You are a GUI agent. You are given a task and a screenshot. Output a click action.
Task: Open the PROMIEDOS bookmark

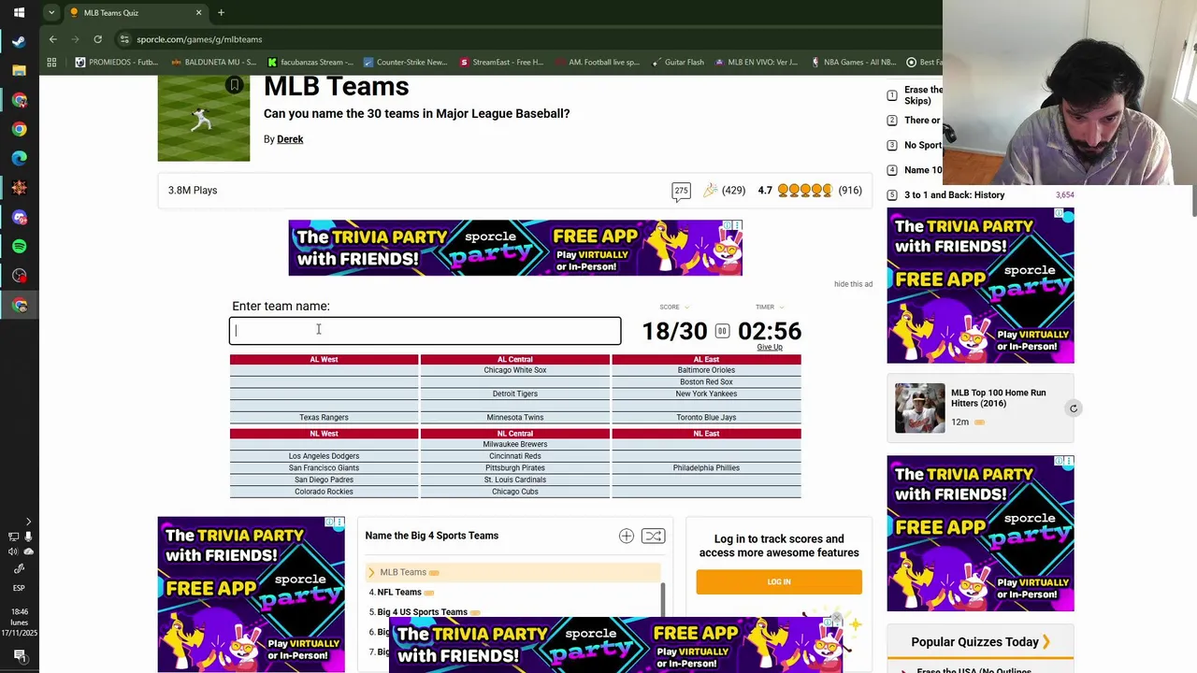117,63
